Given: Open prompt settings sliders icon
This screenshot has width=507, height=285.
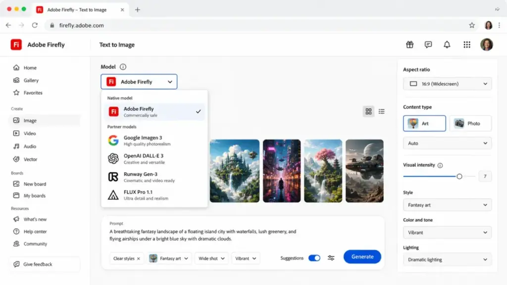Looking at the screenshot, I should 331,258.
